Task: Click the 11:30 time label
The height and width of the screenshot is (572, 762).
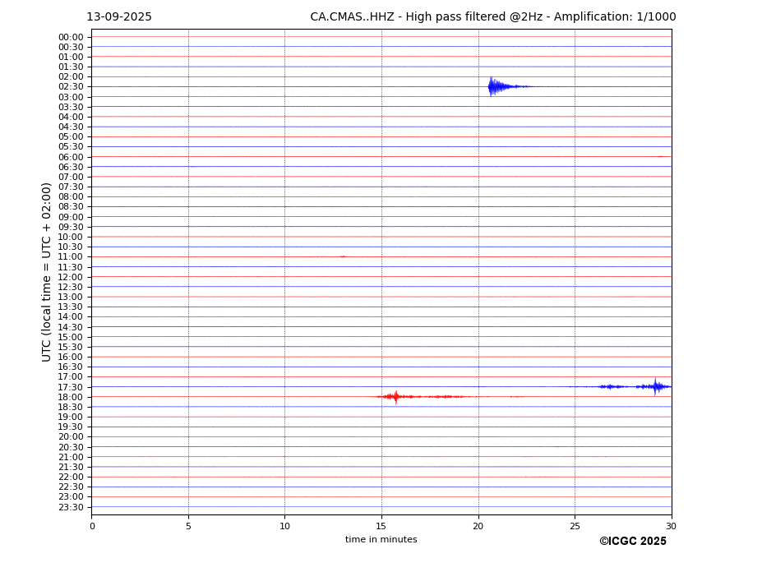Action: pyautogui.click(x=71, y=267)
